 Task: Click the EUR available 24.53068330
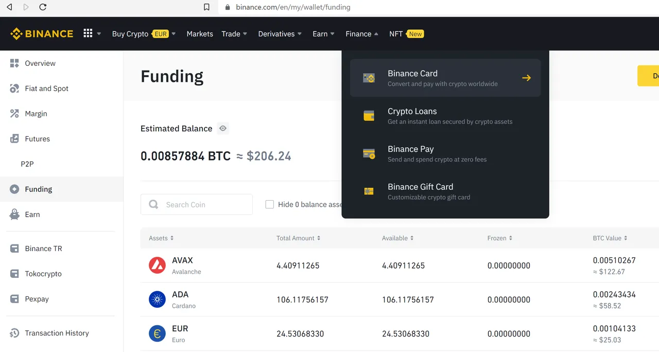pos(406,333)
